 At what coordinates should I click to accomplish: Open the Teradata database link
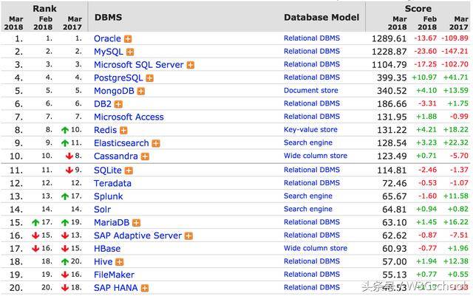[x=112, y=183]
